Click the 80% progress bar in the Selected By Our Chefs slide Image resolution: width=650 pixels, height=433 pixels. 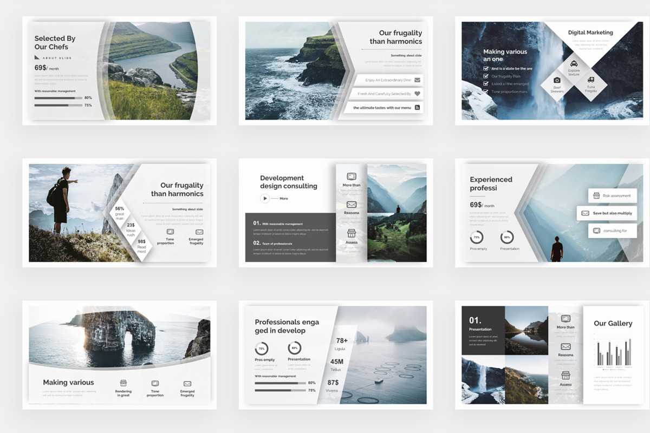pyautogui.click(x=58, y=98)
